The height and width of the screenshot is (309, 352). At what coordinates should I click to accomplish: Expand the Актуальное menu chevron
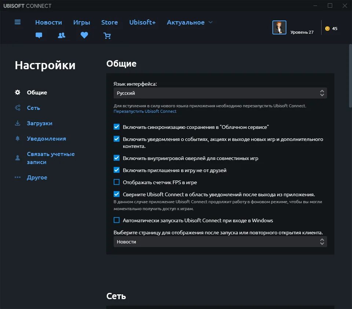tap(210, 22)
